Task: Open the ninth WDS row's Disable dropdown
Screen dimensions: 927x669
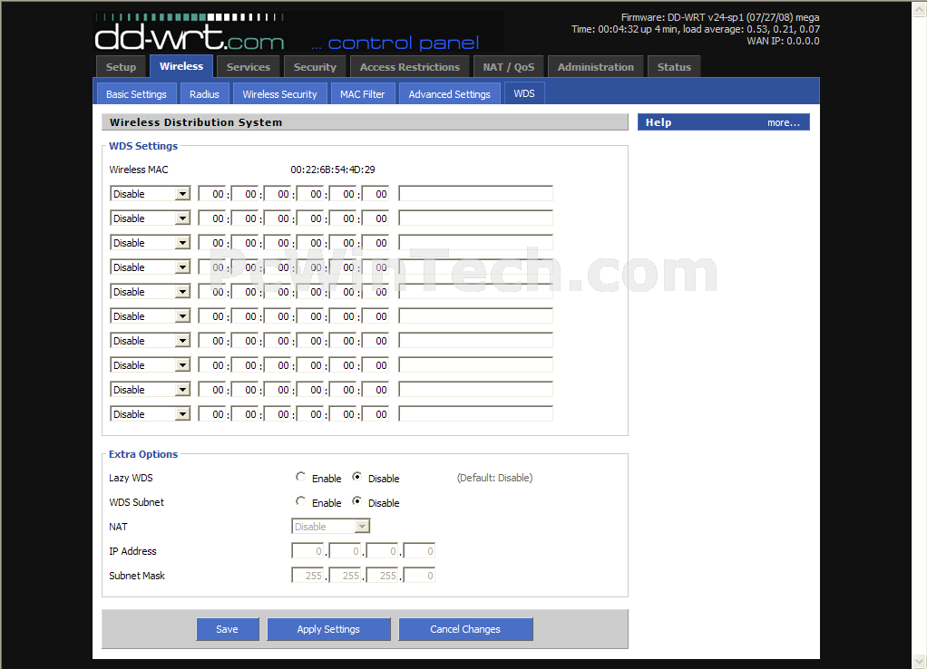Action: pos(151,390)
